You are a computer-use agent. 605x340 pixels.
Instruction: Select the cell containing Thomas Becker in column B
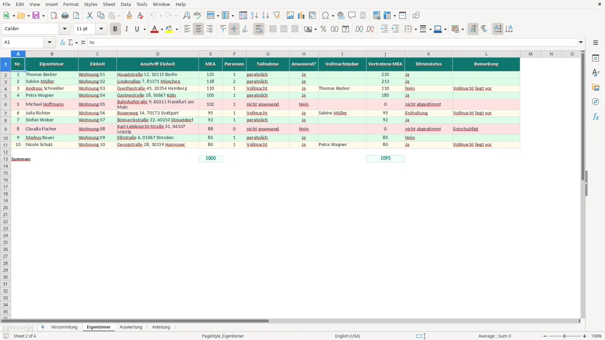pyautogui.click(x=52, y=75)
